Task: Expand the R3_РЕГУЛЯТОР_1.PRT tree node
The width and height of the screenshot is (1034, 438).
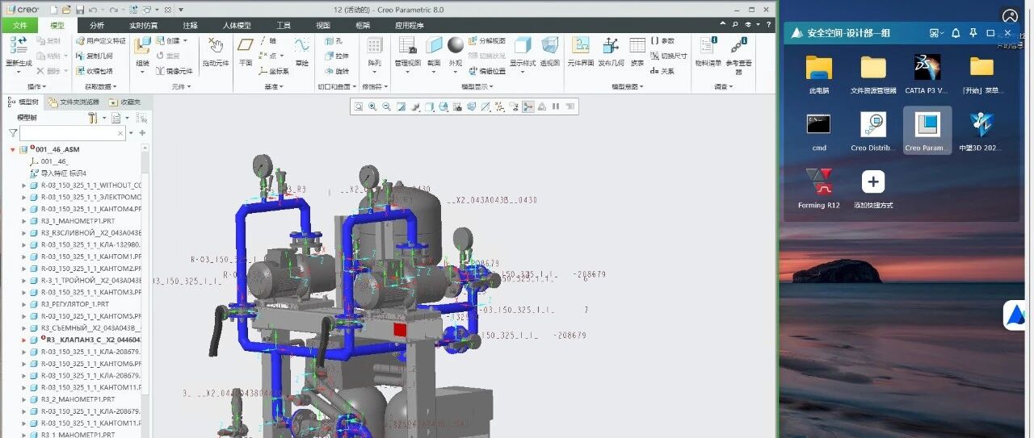Action: [24, 304]
